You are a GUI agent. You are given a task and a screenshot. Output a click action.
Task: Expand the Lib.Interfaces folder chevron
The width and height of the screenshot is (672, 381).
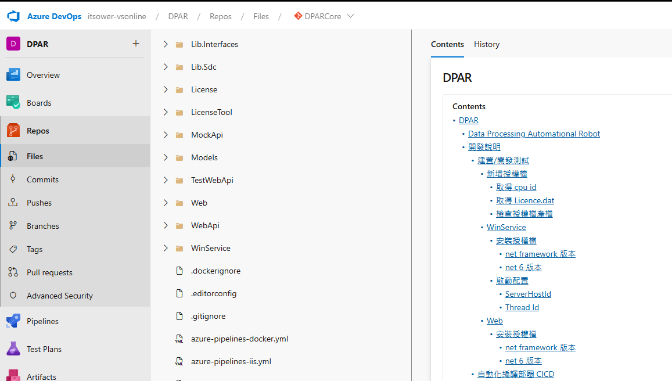[166, 44]
